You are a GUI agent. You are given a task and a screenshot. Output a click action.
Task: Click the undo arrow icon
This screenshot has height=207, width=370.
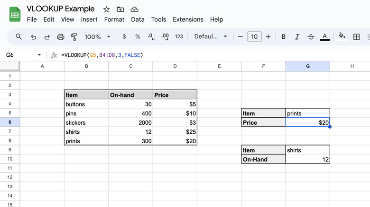click(x=33, y=36)
